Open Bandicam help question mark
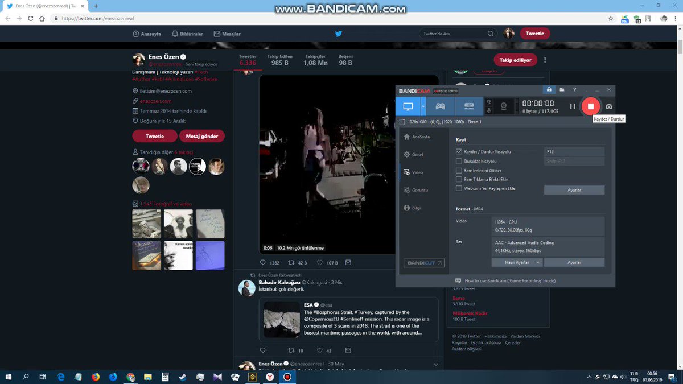 pyautogui.click(x=574, y=90)
